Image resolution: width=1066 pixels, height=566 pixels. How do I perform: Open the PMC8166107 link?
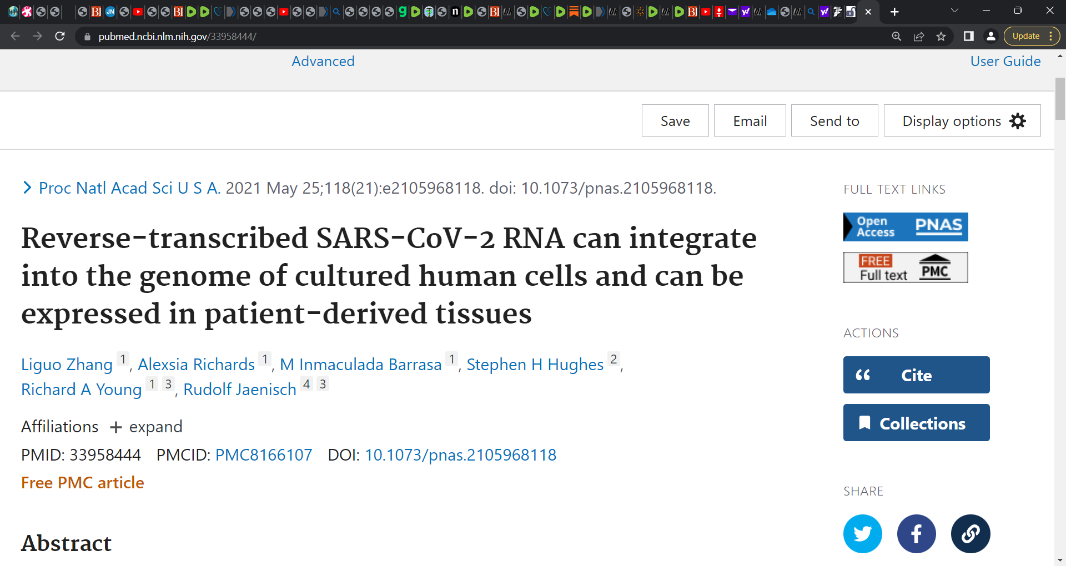click(264, 455)
